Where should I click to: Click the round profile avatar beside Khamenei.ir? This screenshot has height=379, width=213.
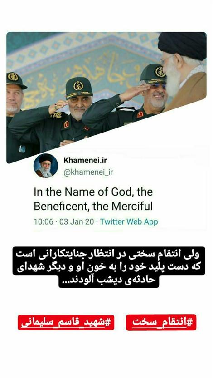pyautogui.click(x=46, y=166)
